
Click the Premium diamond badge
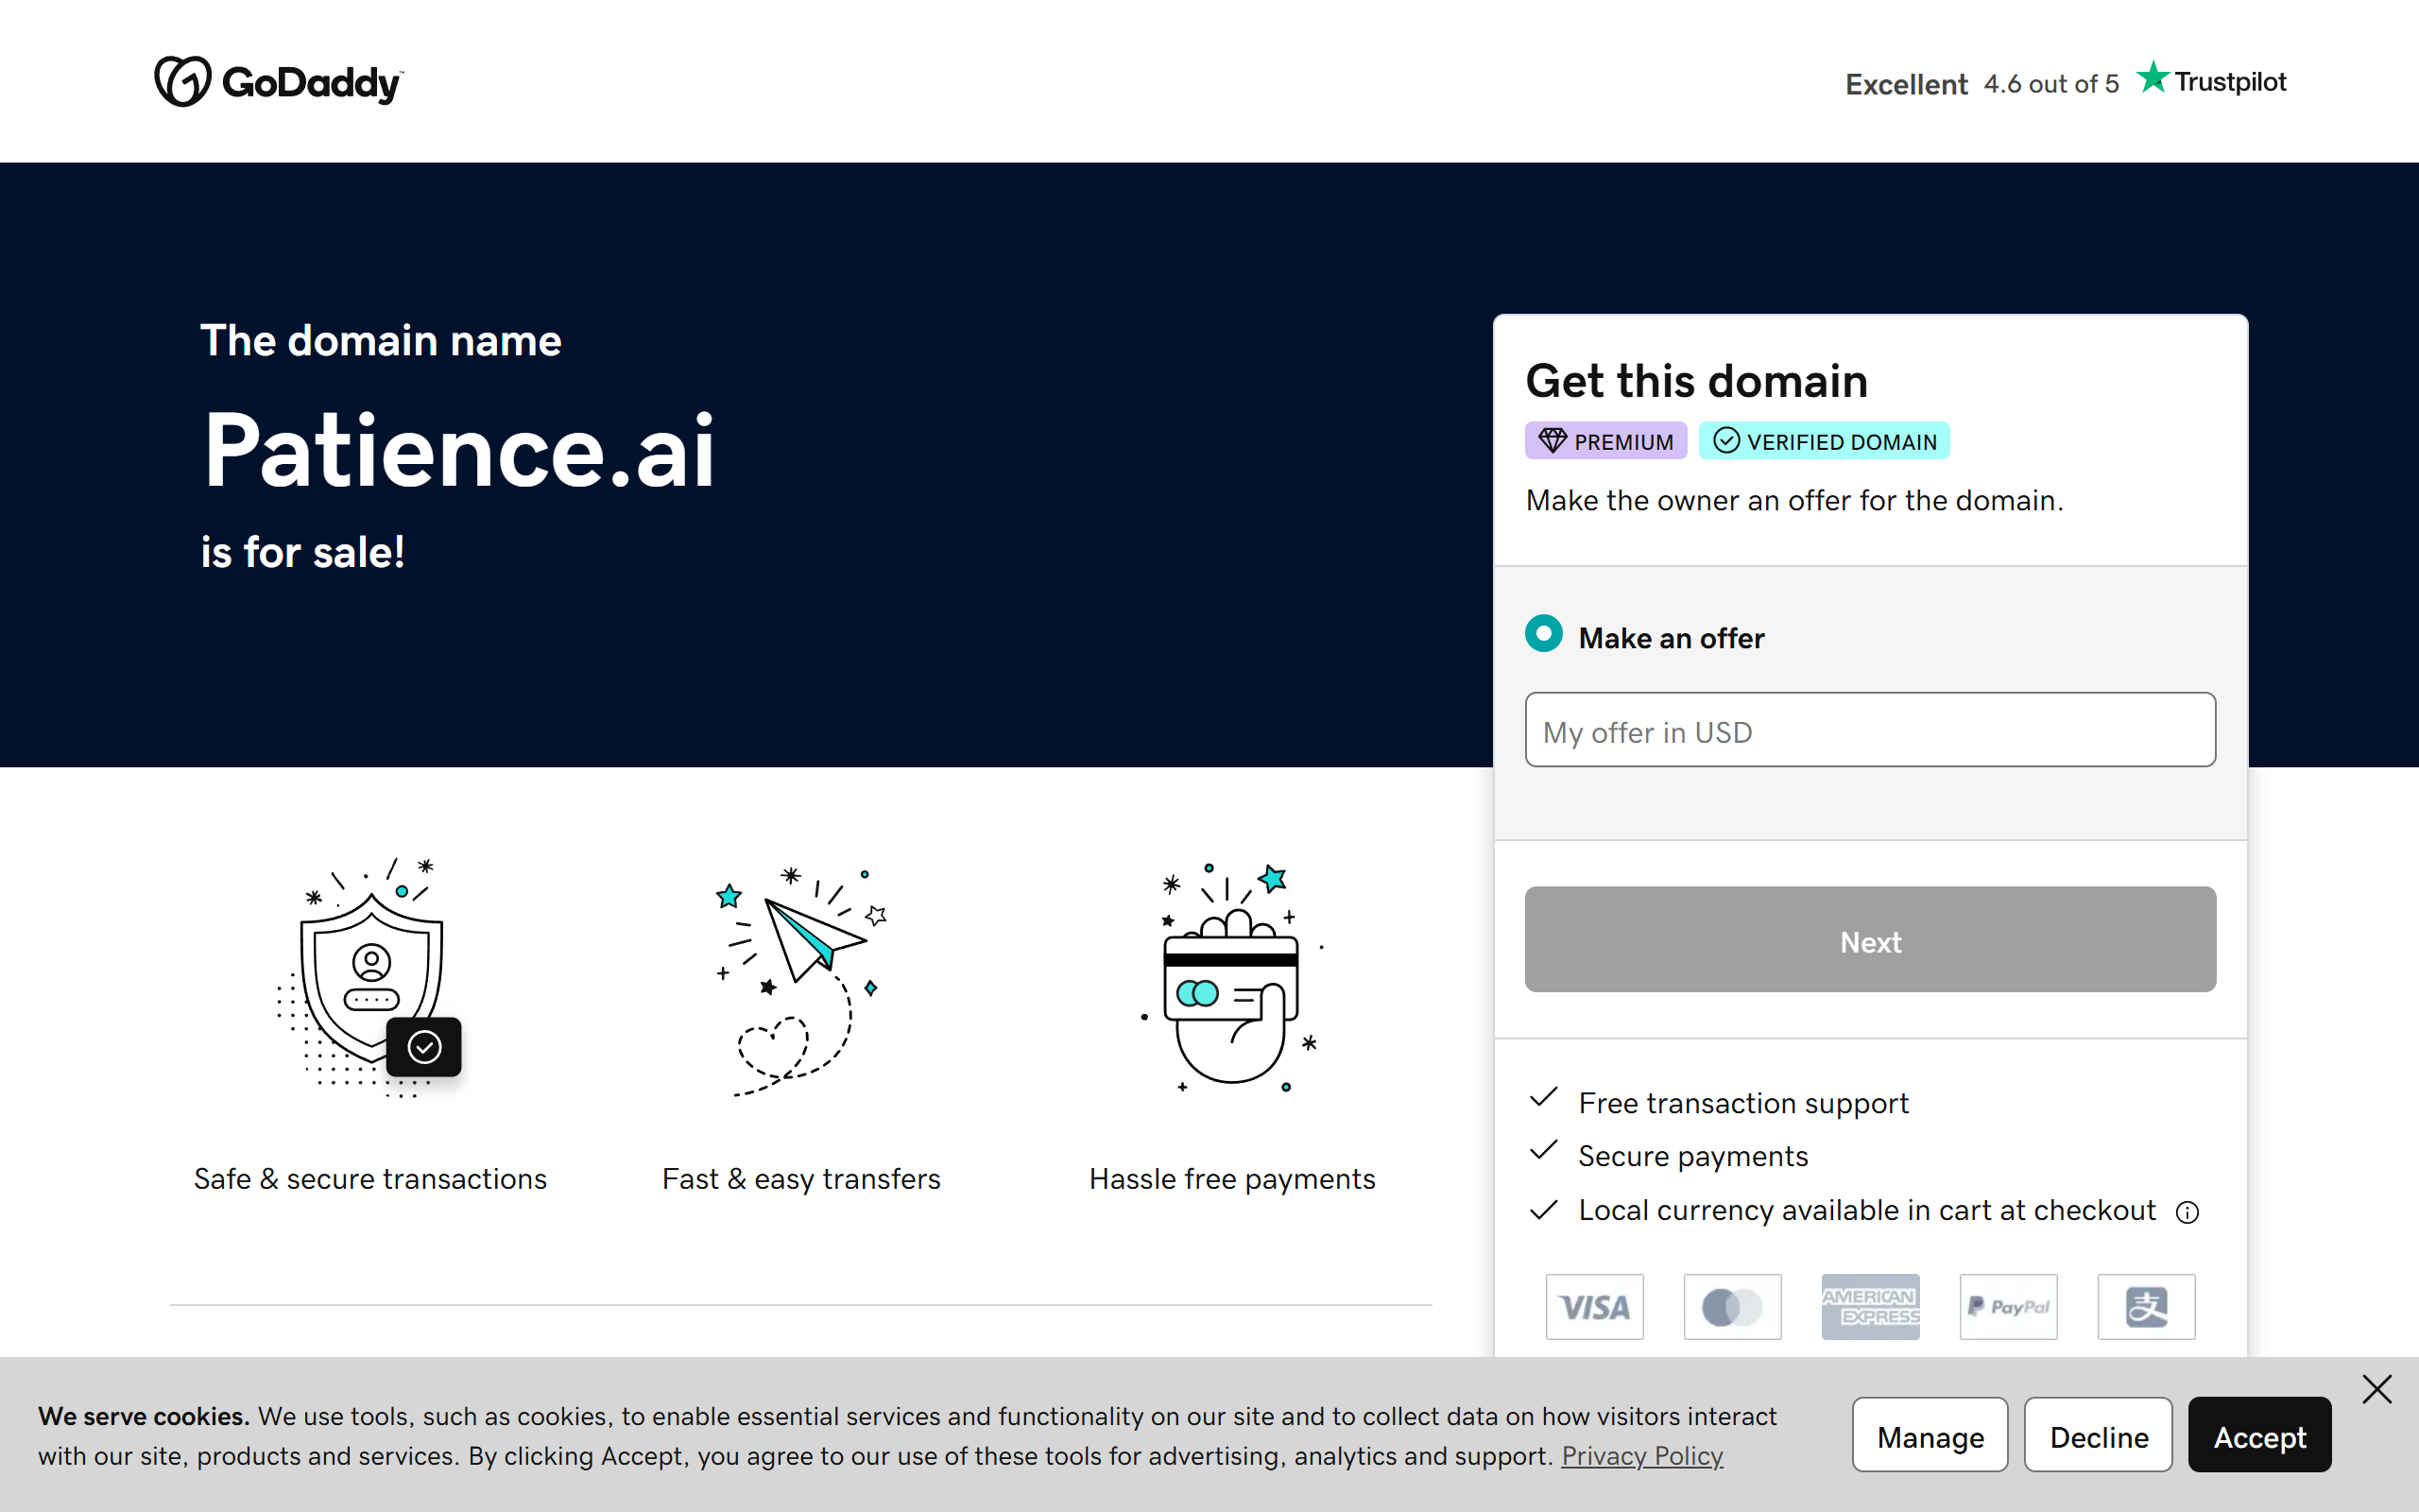click(1606, 441)
